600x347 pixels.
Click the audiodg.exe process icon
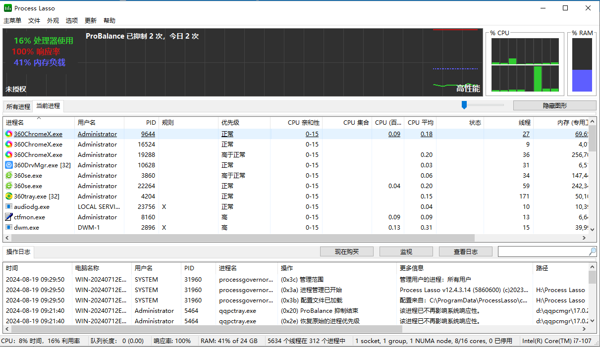tap(8, 206)
